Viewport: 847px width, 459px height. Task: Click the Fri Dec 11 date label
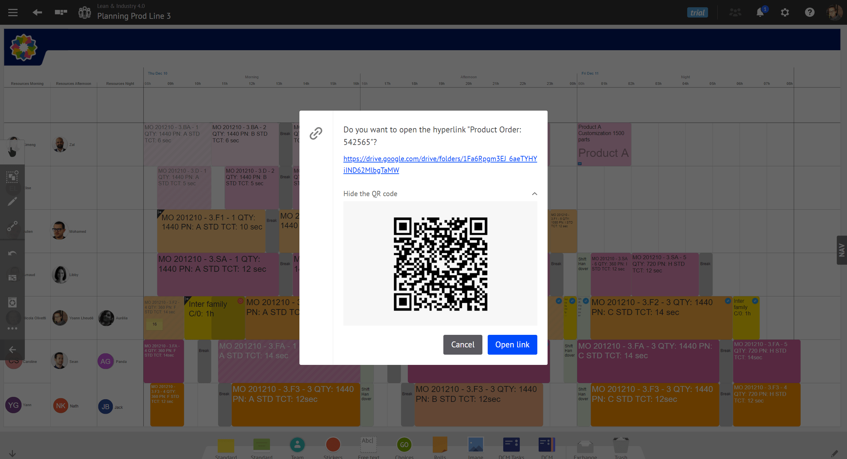(590, 73)
